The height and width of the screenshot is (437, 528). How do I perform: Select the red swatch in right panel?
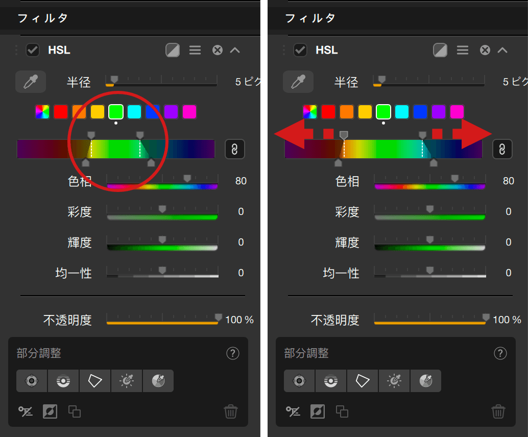point(328,112)
